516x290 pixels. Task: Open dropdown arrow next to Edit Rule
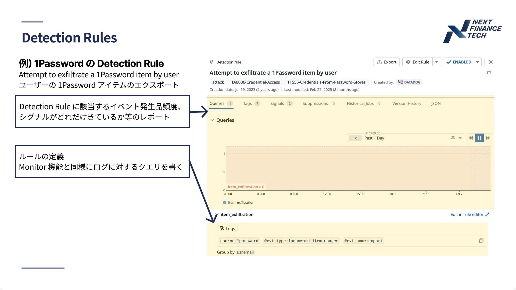[x=437, y=62]
